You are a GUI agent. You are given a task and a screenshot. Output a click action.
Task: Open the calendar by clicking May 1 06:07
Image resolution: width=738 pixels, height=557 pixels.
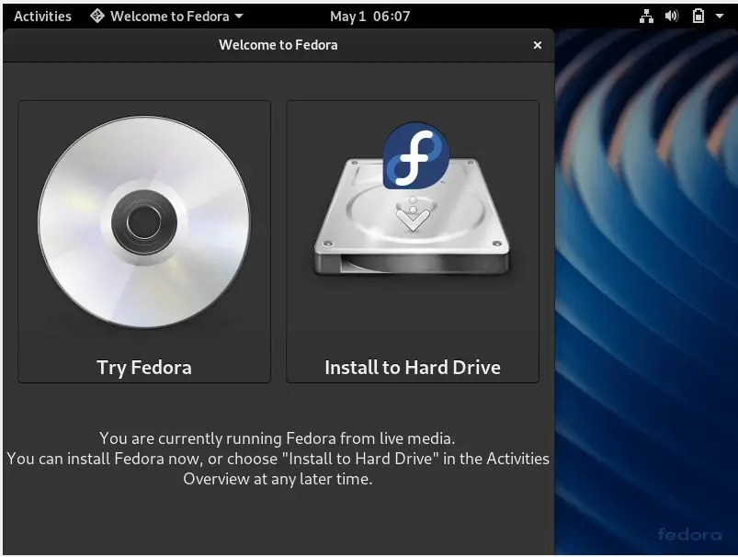(369, 16)
